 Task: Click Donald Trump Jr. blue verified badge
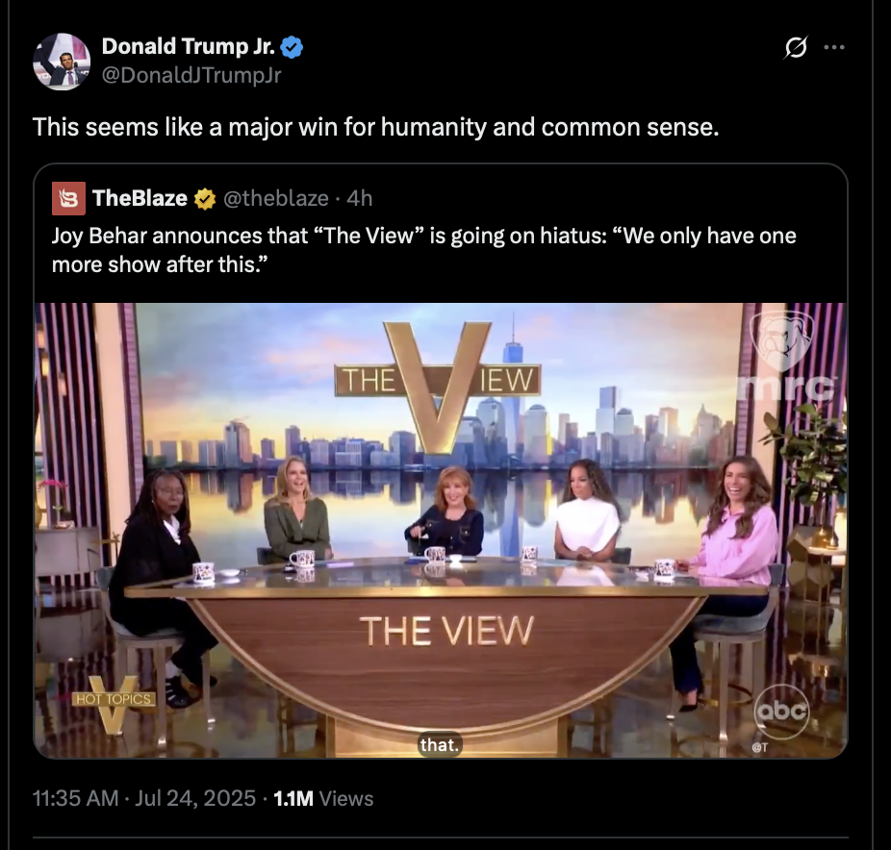point(292,47)
